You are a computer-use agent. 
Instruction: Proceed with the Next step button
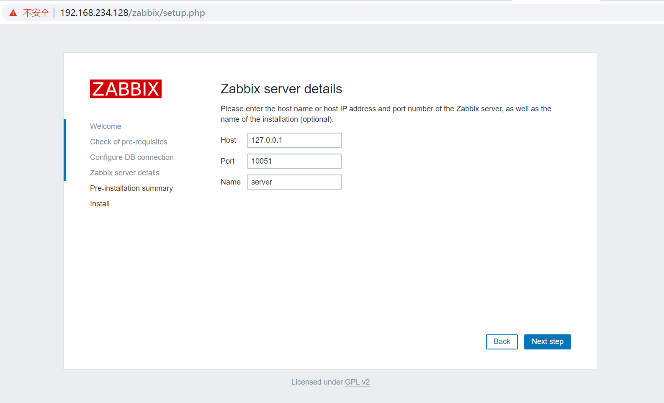tap(547, 341)
